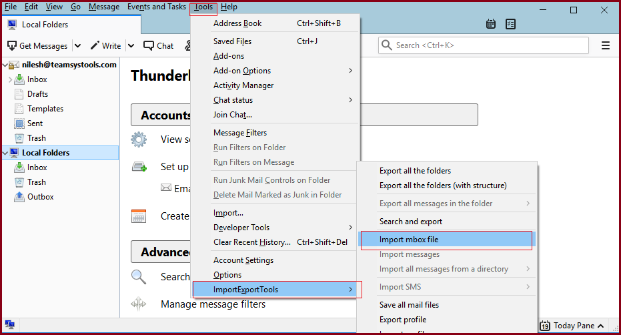Open the tasks icon in the tab bar
The height and width of the screenshot is (335, 621).
(x=510, y=24)
